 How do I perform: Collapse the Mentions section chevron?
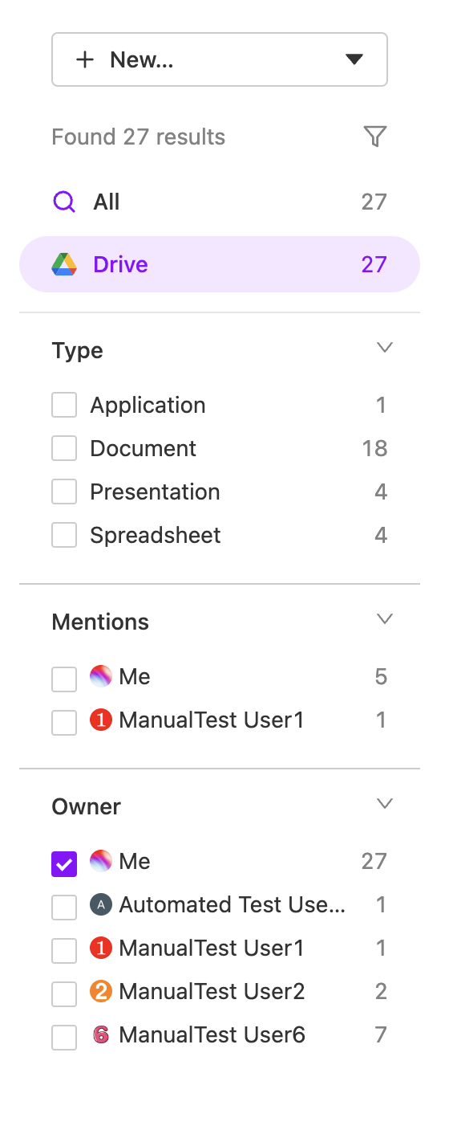385,619
